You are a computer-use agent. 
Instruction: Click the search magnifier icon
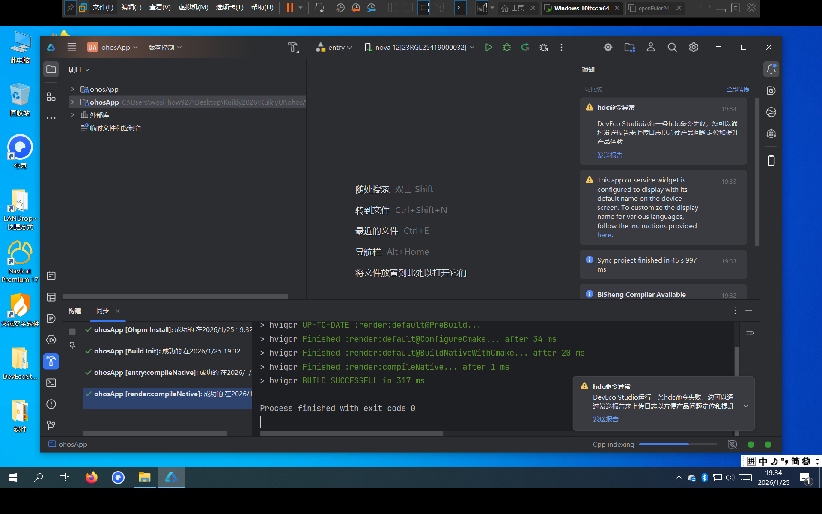pos(672,47)
